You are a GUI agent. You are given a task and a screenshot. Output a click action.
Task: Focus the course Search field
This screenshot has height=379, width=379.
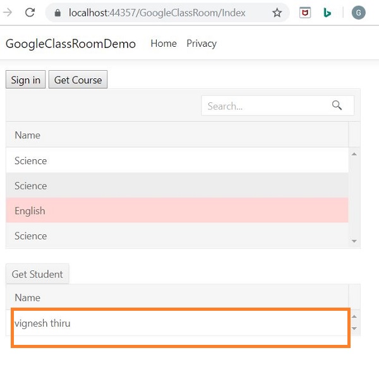tap(265, 105)
